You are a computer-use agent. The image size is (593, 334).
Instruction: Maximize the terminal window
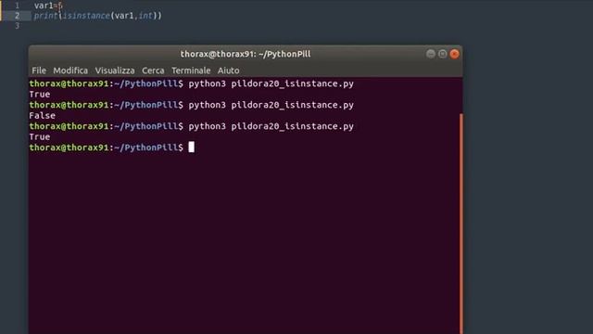click(443, 54)
